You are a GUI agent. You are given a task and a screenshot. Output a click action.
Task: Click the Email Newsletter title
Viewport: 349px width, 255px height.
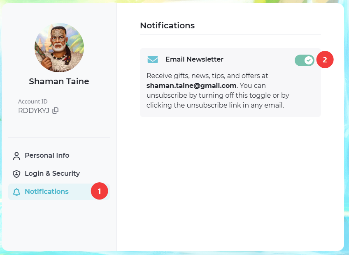click(194, 59)
